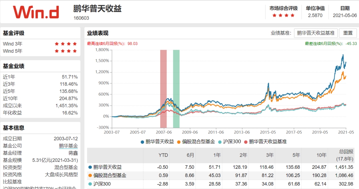Click 偏股混合型基金 6月 cell 8.66
This screenshot has height=189, width=359.
[189, 175]
